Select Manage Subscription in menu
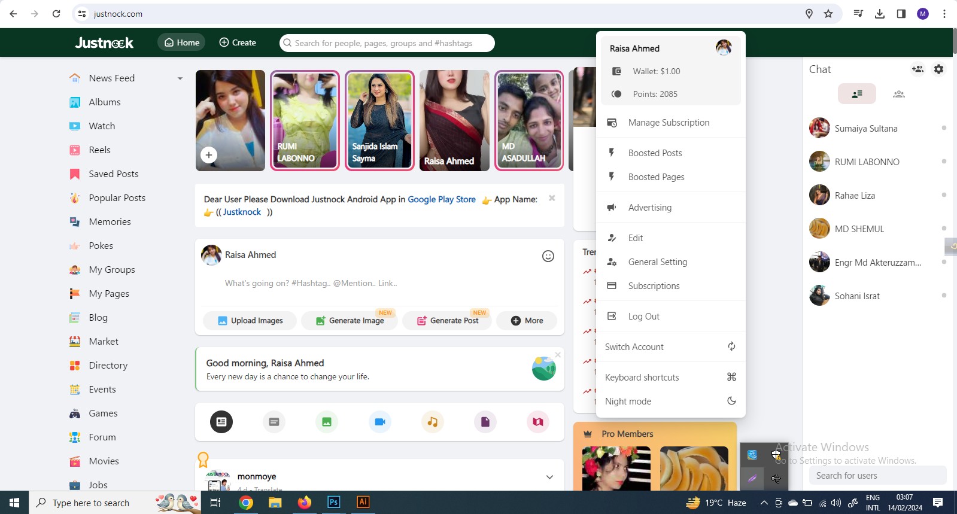Screen dimensions: 957x514 (671, 123)
